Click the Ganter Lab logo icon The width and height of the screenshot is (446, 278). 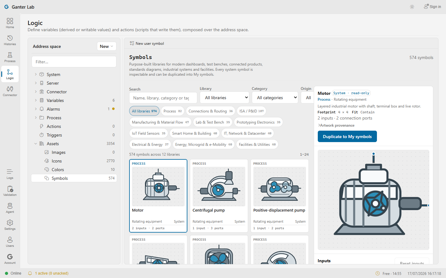coord(6,7)
